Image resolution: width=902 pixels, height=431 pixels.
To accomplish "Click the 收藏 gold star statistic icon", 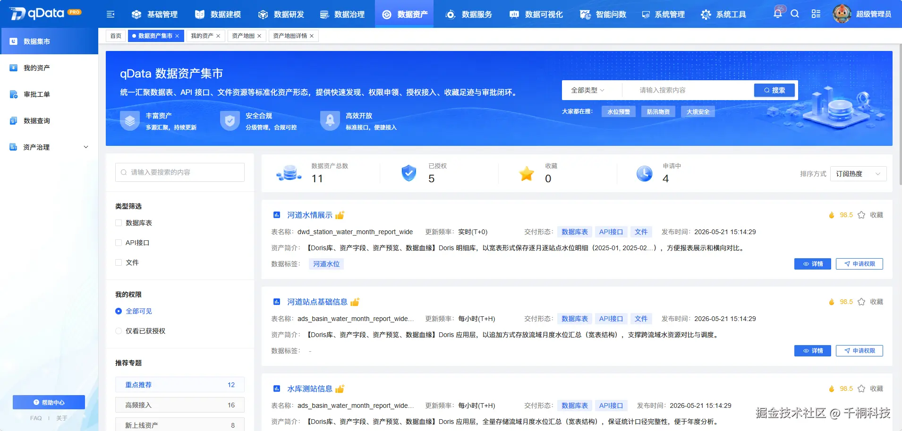I will [527, 173].
